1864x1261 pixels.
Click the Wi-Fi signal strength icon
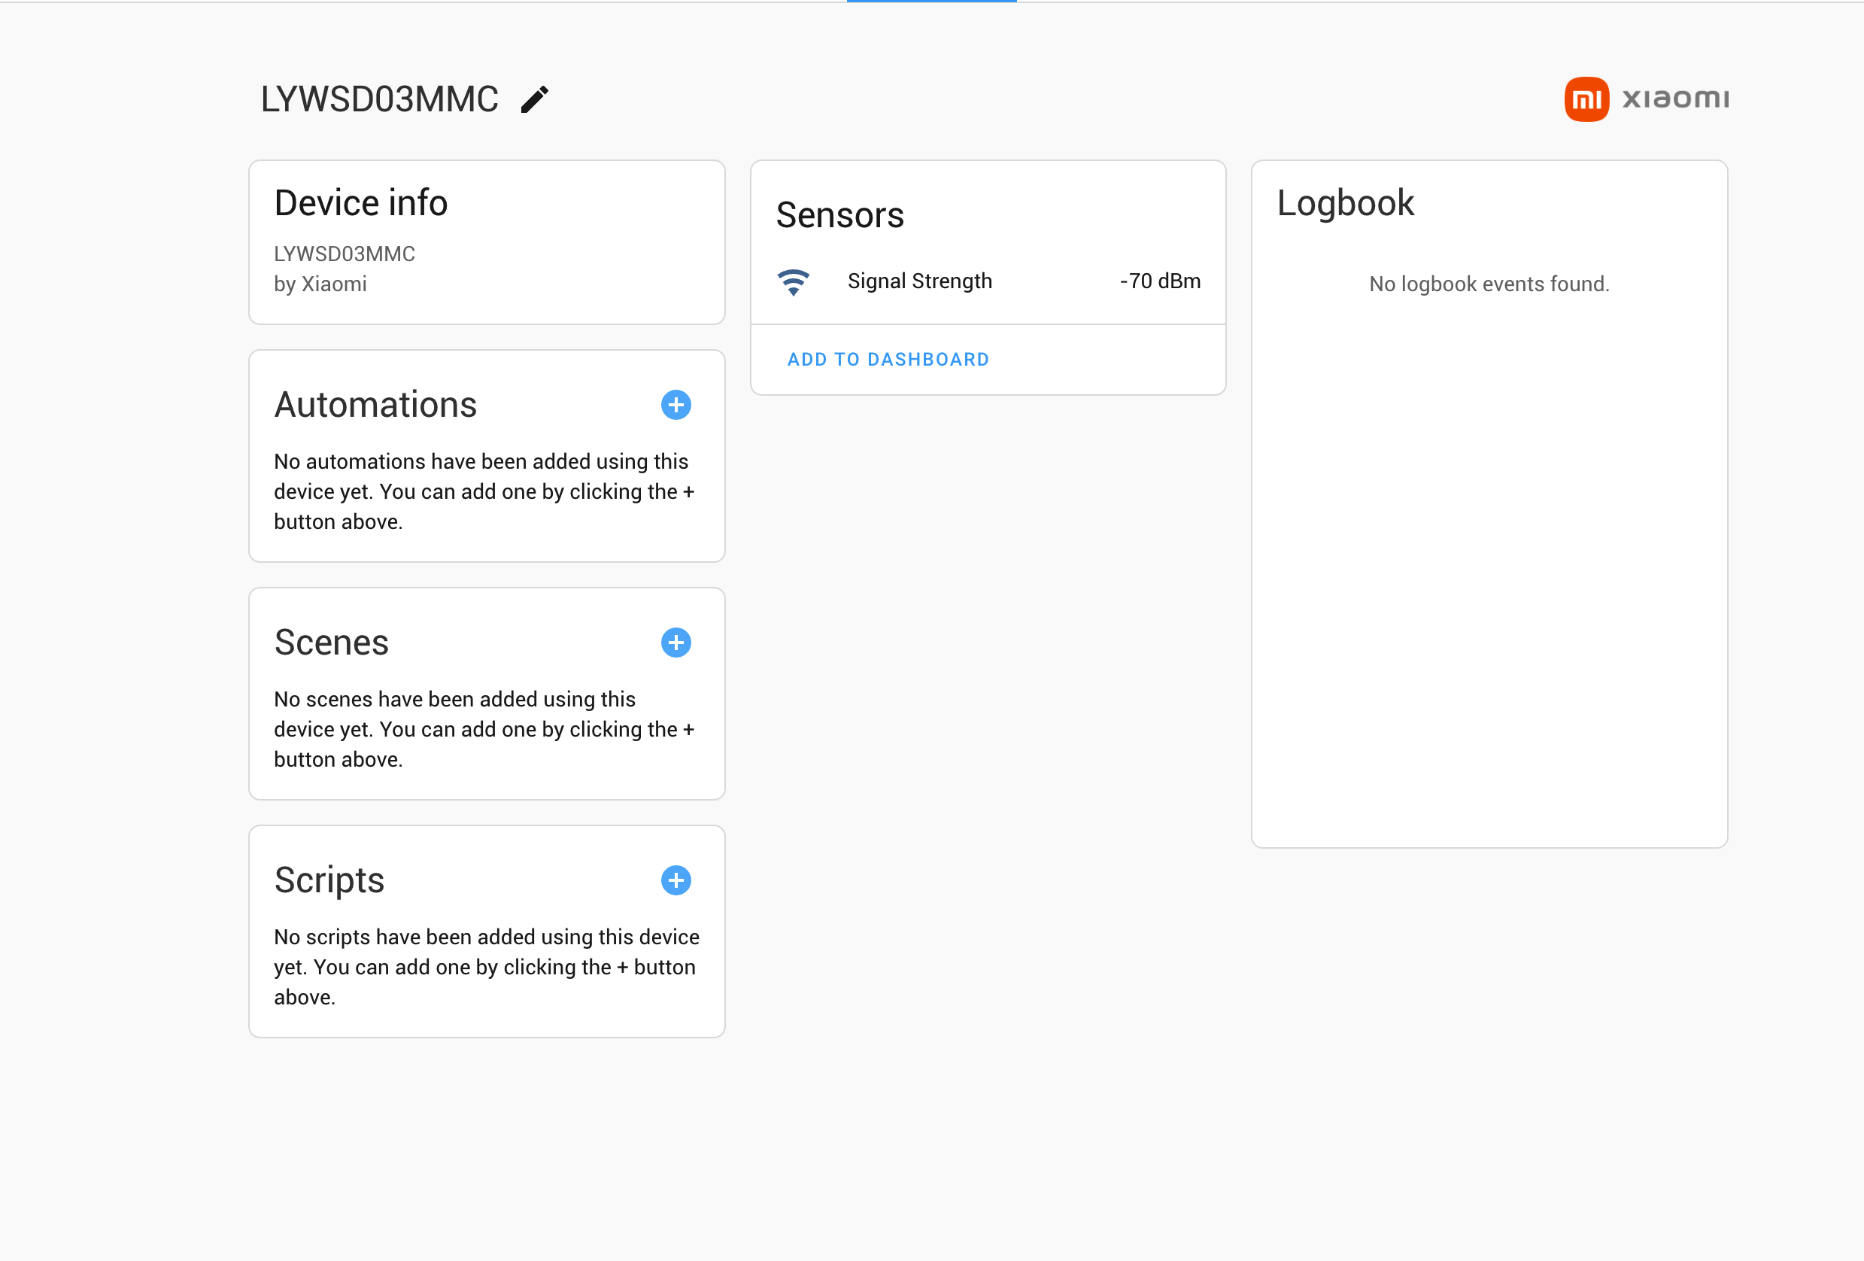pos(794,281)
